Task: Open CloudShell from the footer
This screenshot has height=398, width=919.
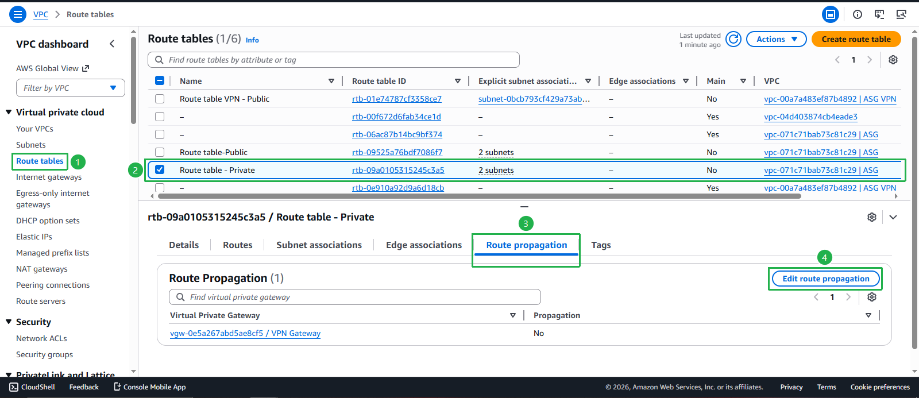Action: point(33,387)
